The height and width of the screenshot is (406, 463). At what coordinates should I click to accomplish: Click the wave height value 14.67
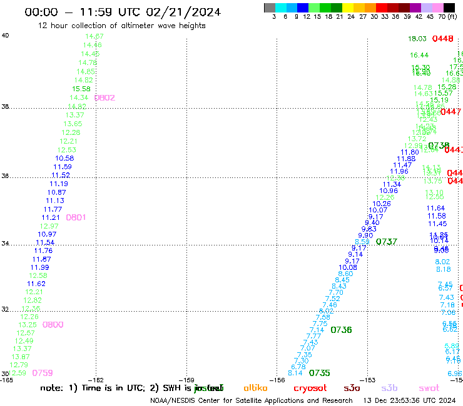coord(94,36)
